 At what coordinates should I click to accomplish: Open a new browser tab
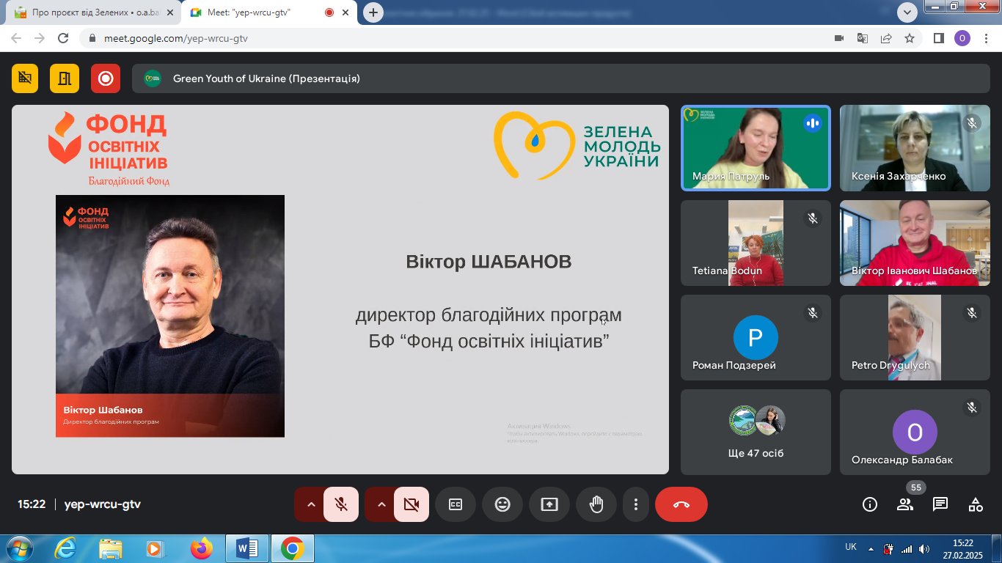click(x=373, y=12)
